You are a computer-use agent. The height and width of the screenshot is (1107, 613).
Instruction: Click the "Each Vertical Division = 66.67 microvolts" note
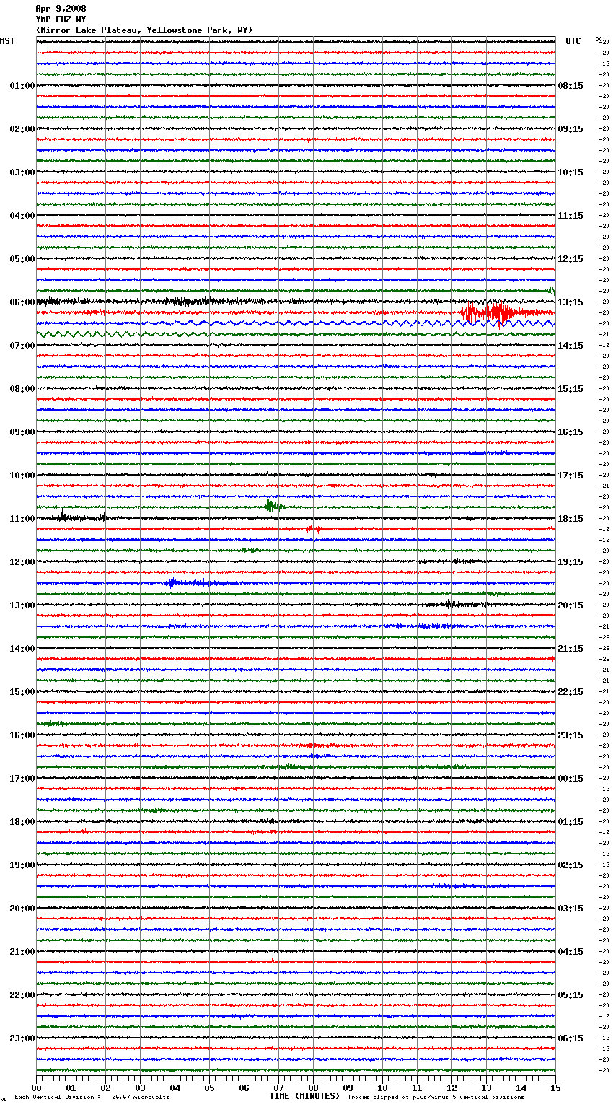click(x=92, y=1098)
